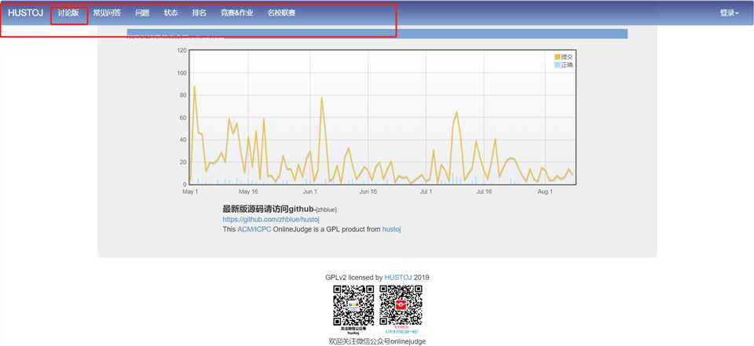This screenshot has height=346, width=754.
Task: Click the HUSTOJ link in the footer license
Action: (x=398, y=277)
